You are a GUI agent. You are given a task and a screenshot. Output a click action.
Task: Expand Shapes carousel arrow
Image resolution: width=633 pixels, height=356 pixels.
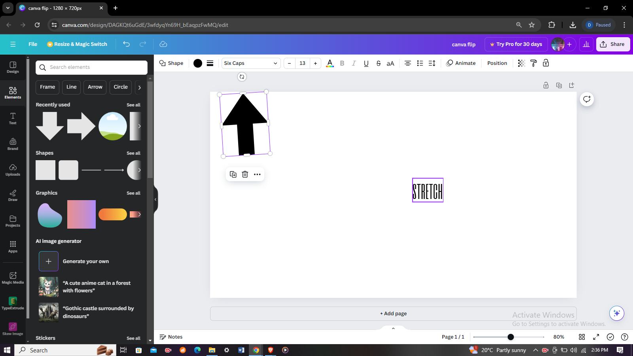139,170
